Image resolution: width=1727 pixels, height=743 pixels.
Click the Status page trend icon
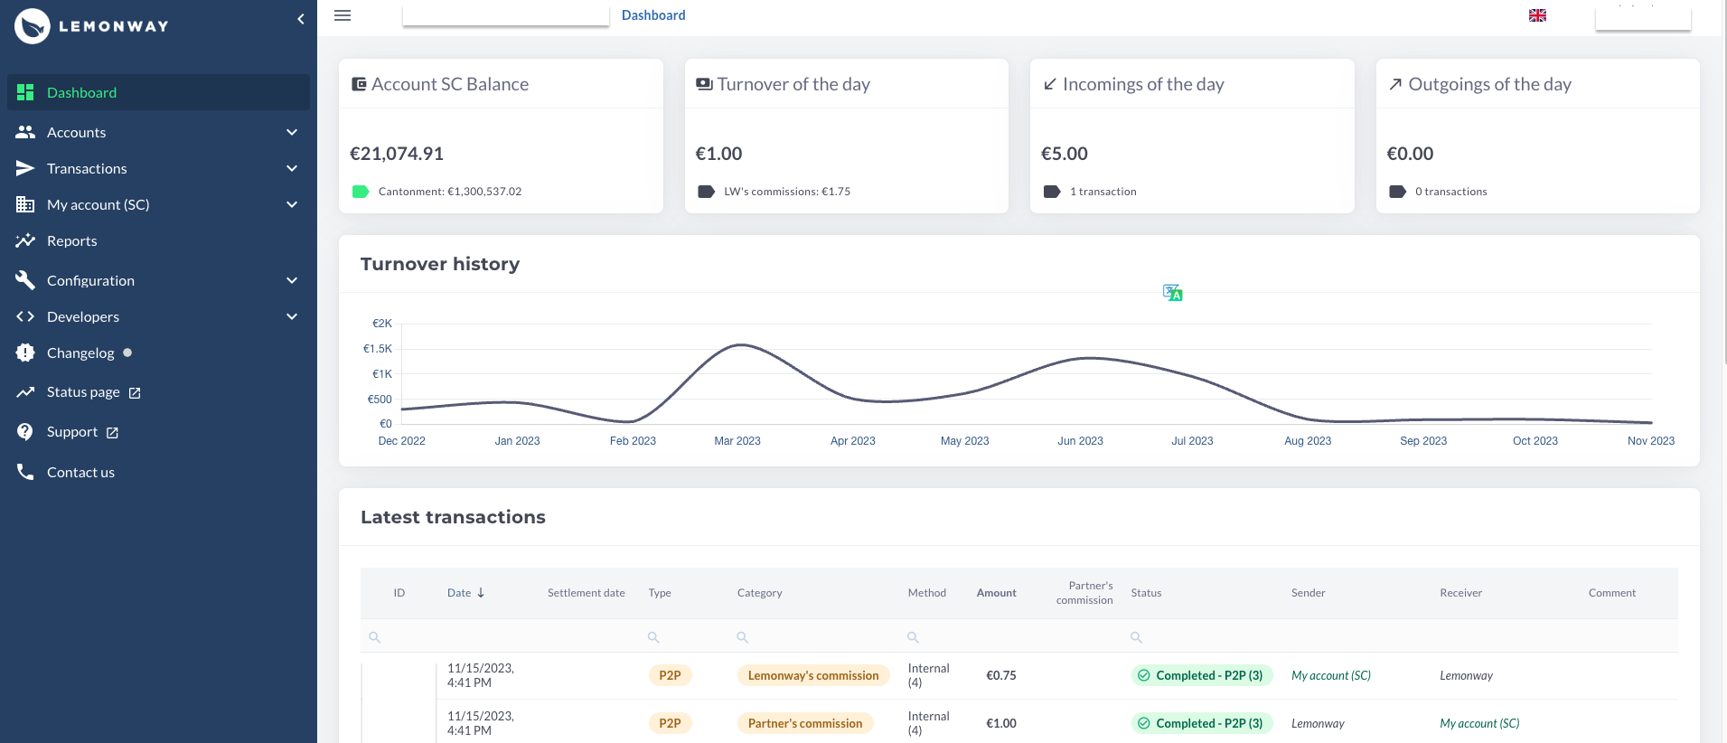point(25,392)
